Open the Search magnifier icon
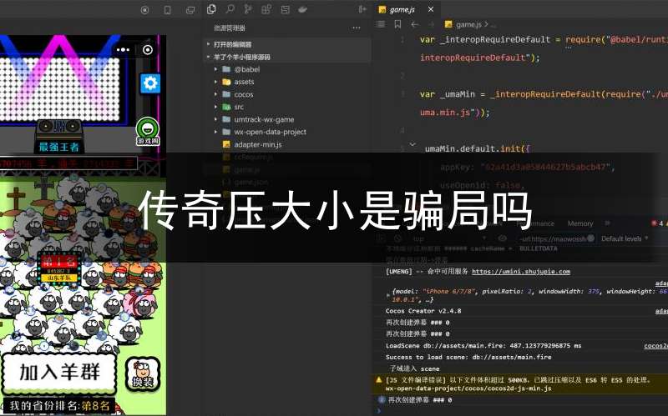The width and height of the screenshot is (668, 416). pyautogui.click(x=230, y=9)
